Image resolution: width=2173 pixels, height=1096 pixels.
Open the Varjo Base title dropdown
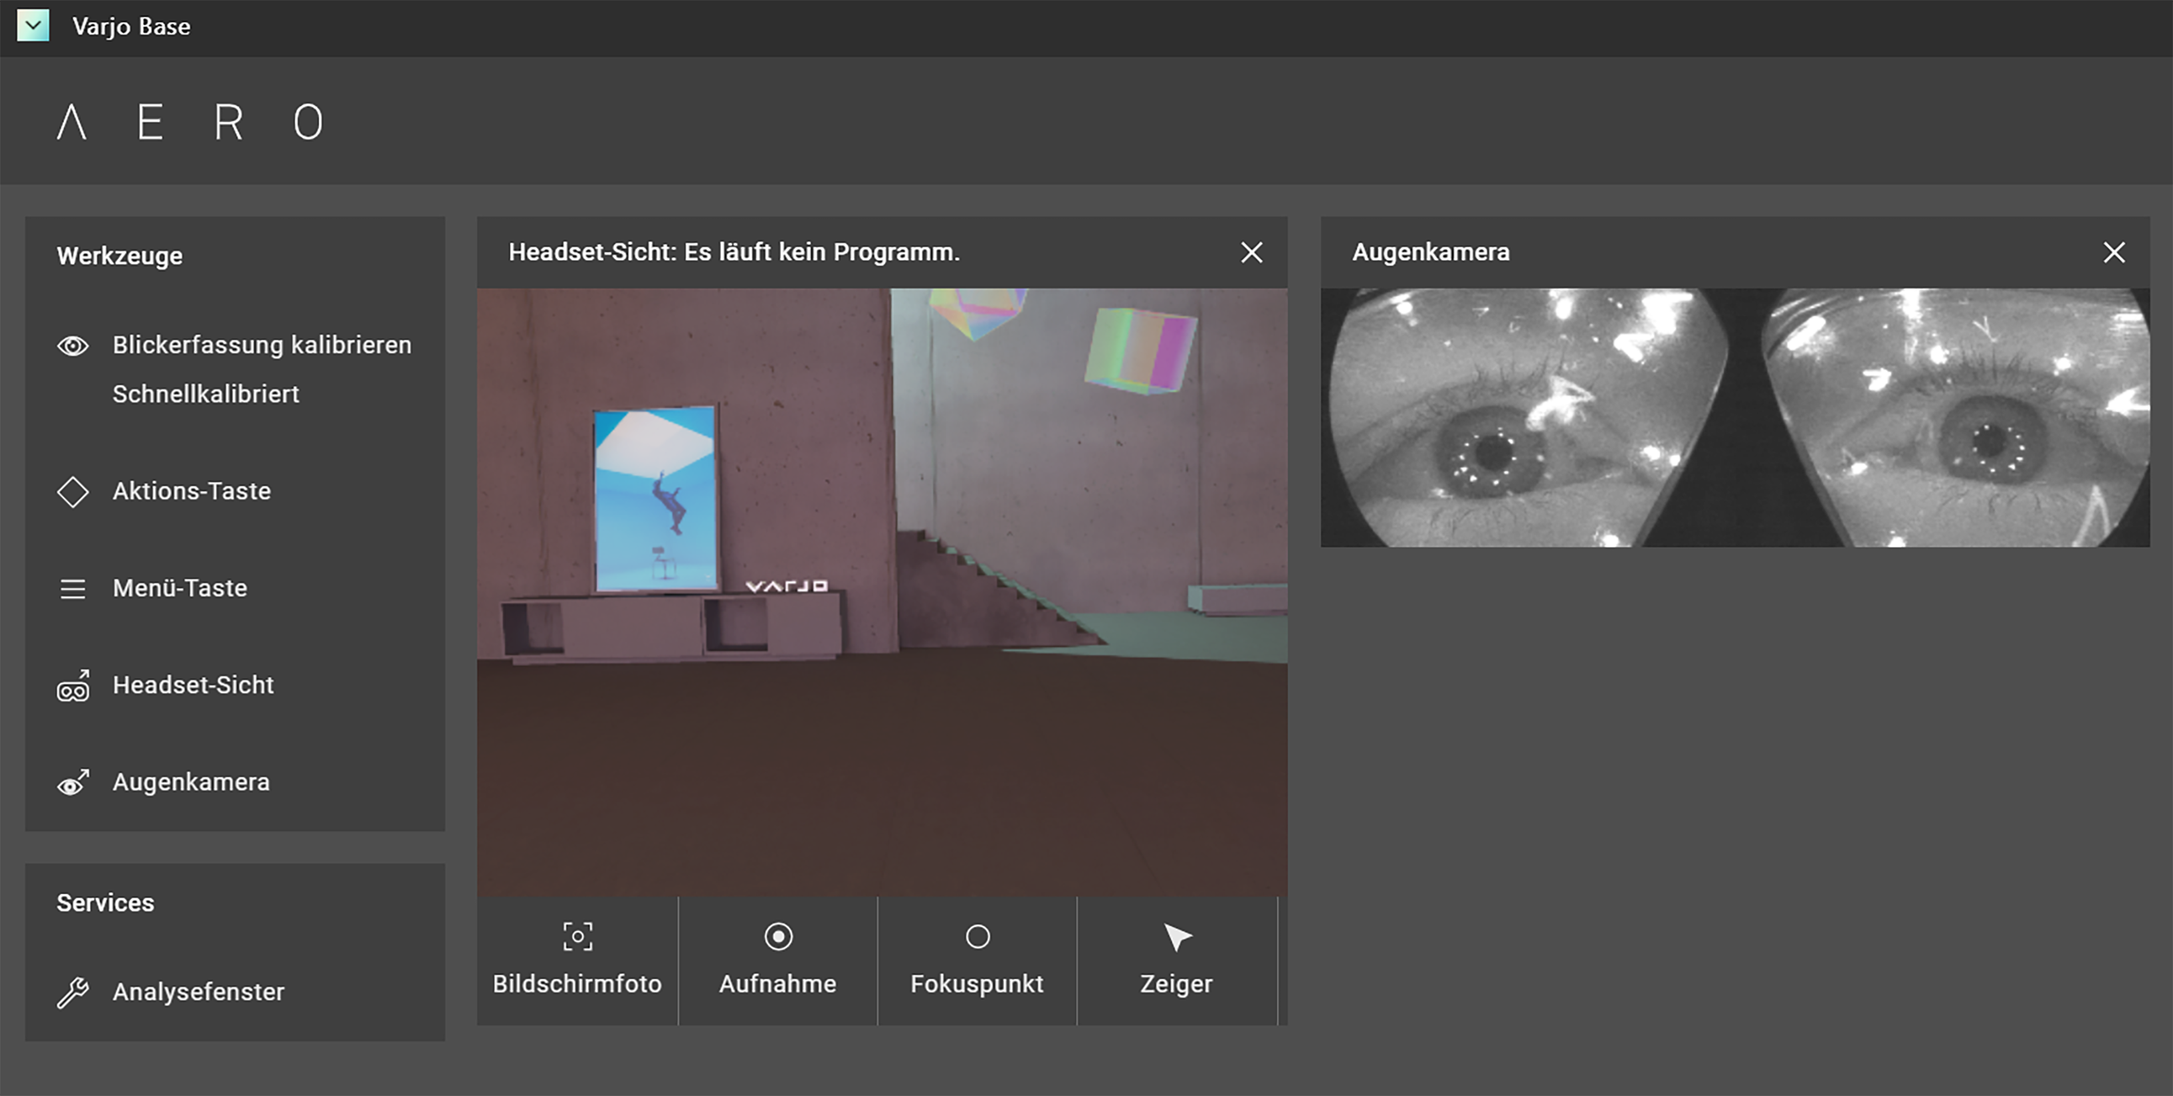33,26
